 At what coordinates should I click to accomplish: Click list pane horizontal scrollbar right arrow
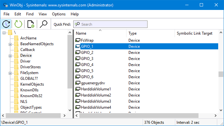216,116
